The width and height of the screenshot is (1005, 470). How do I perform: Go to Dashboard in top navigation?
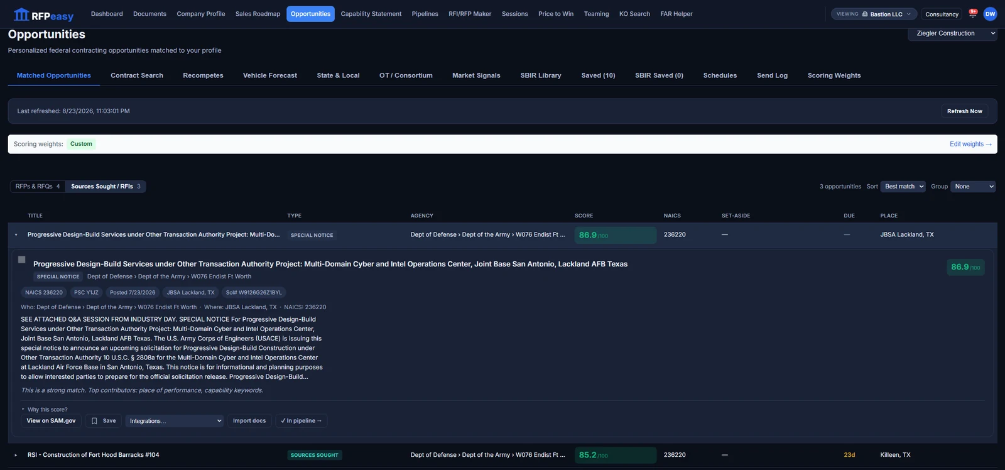click(x=107, y=14)
